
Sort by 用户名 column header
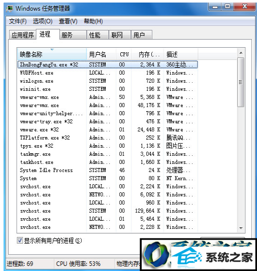coord(101,54)
